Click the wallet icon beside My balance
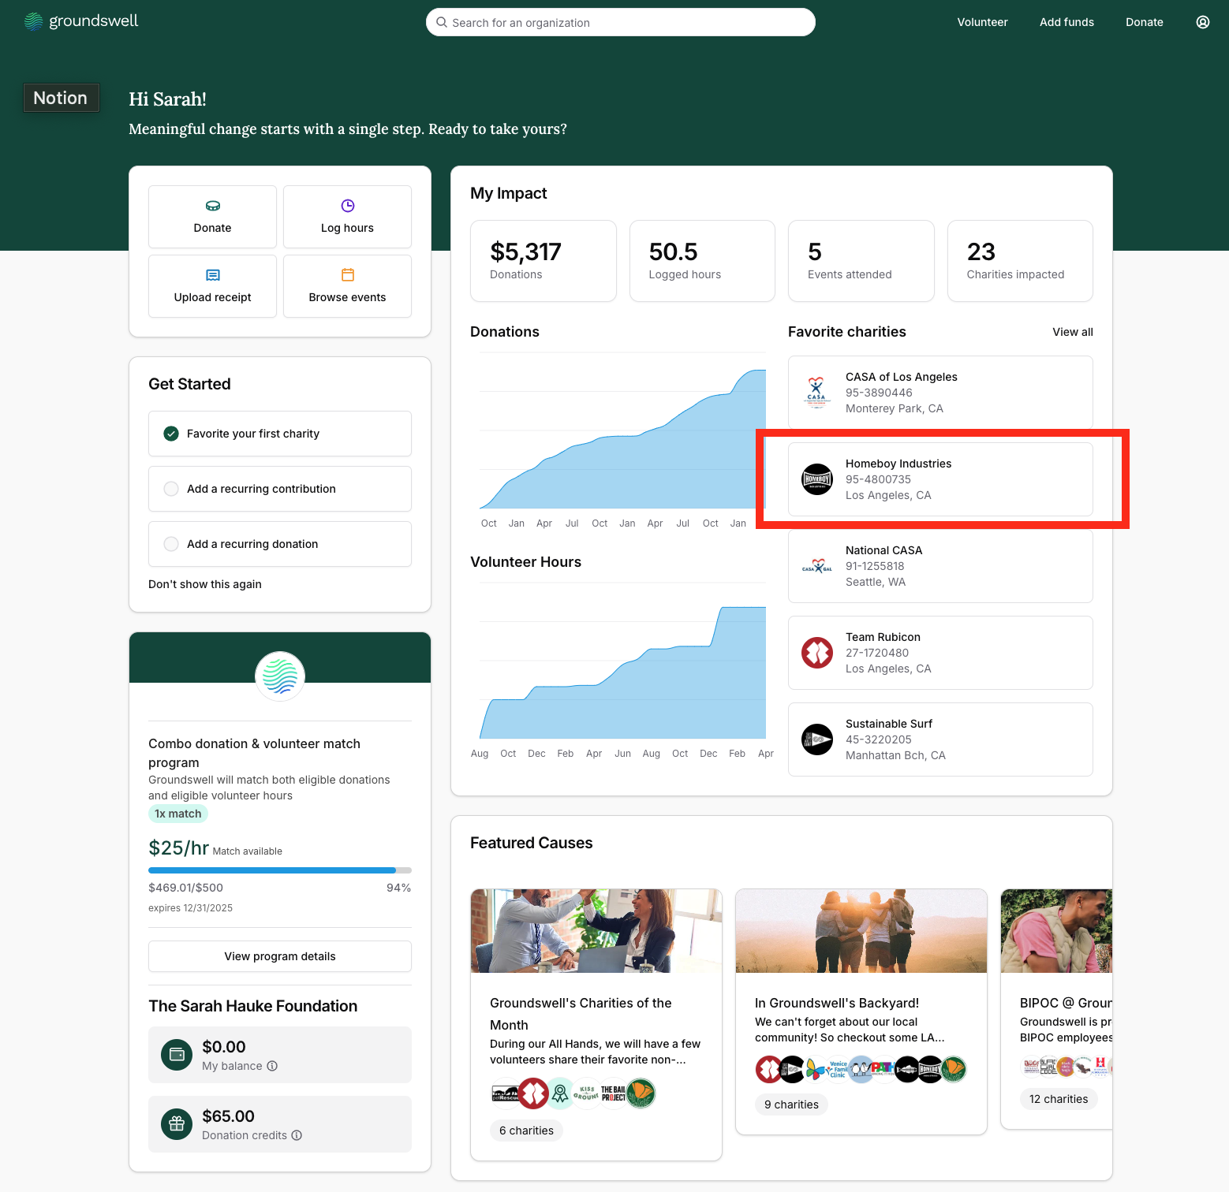The width and height of the screenshot is (1229, 1192). click(177, 1055)
